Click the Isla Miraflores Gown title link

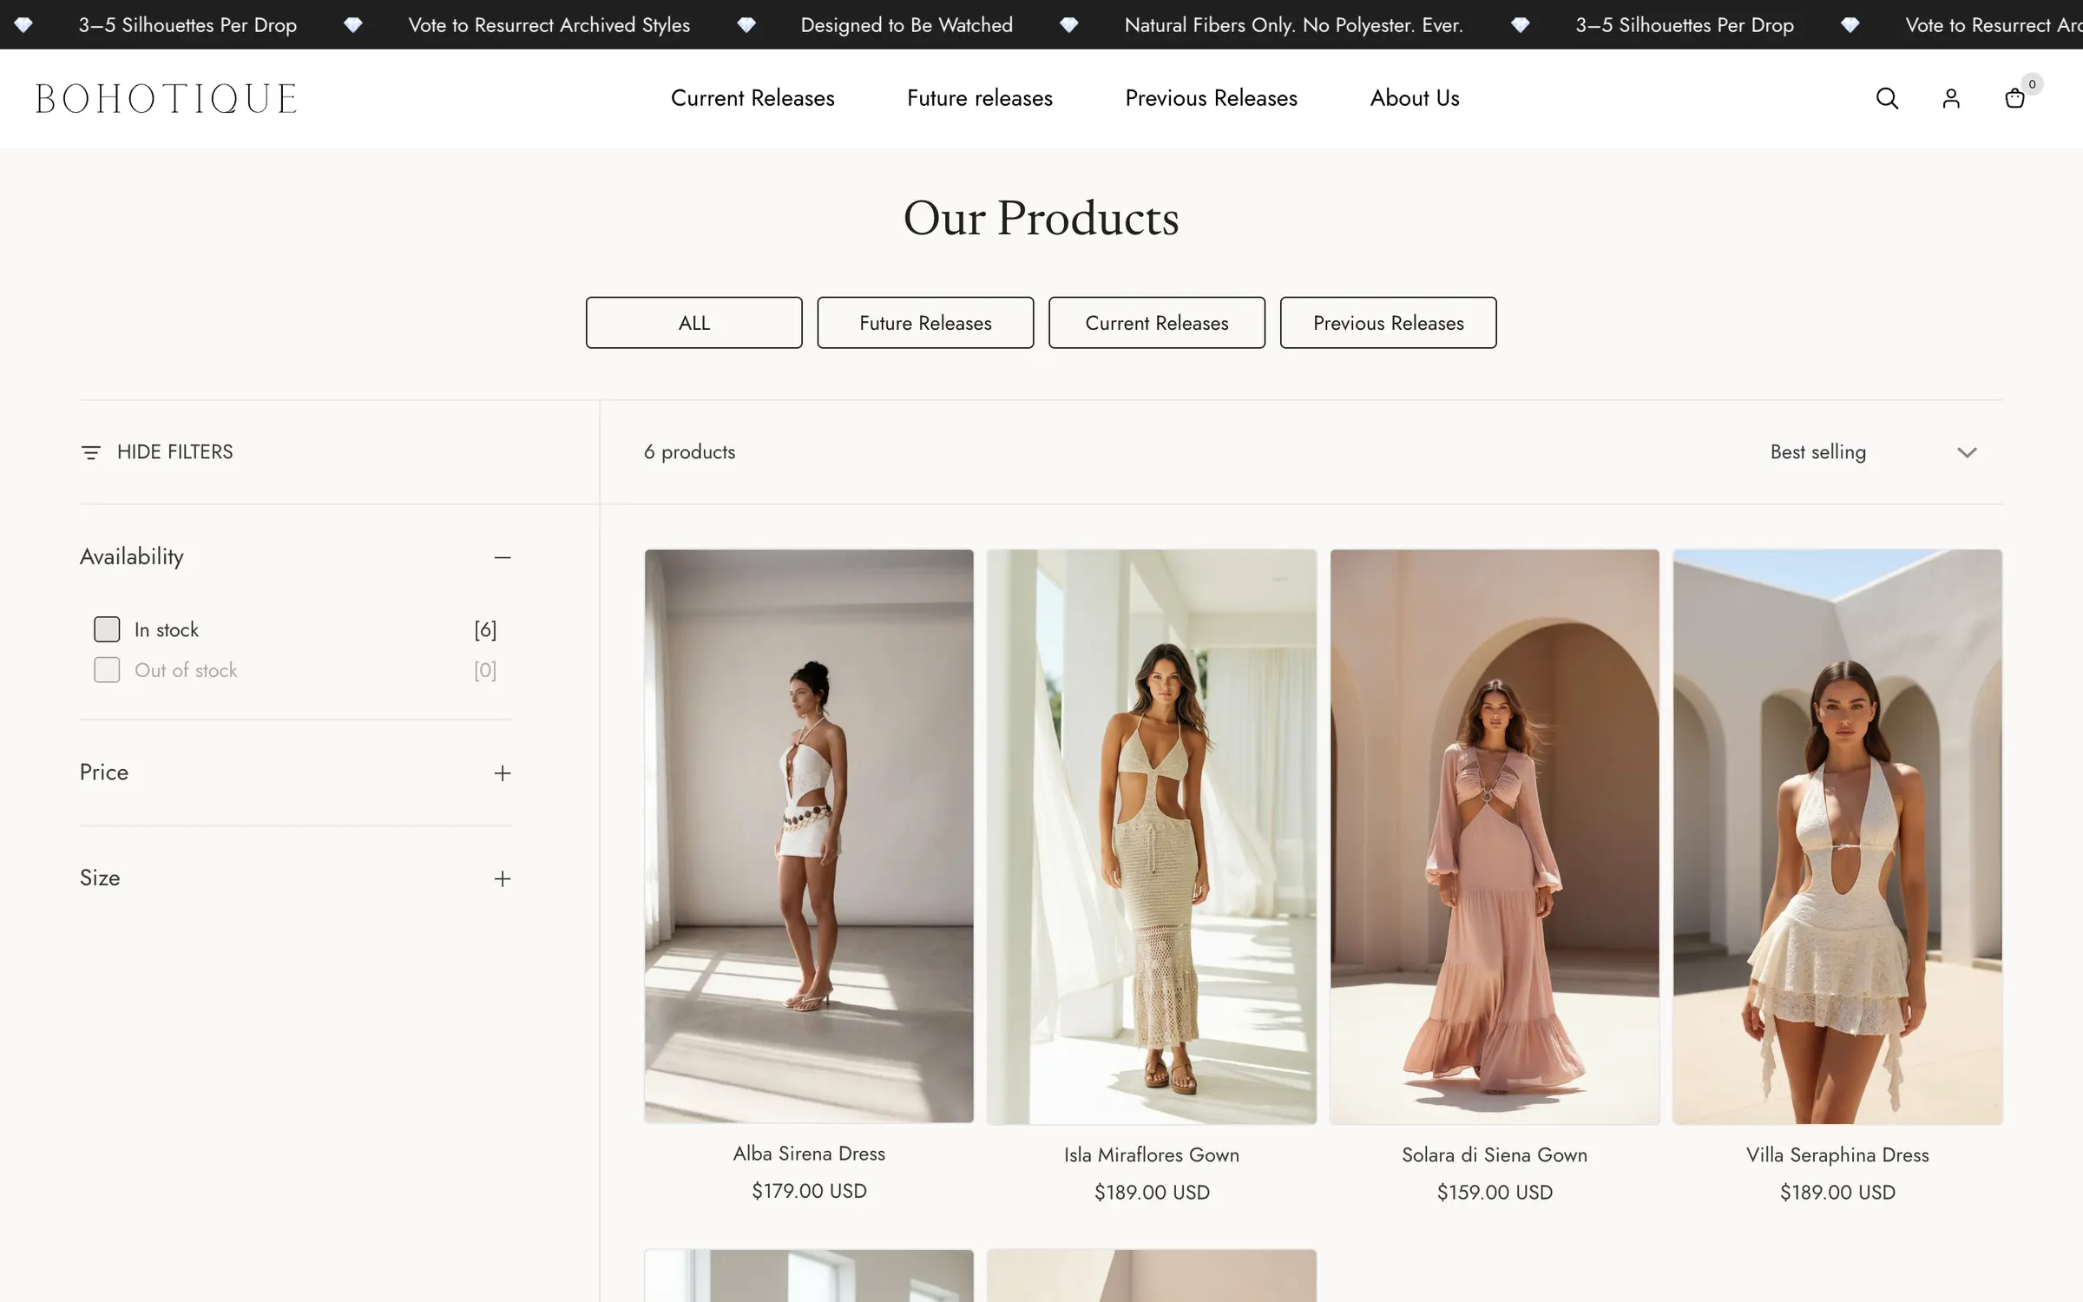(x=1152, y=1155)
